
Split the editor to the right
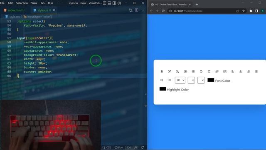tap(137, 10)
